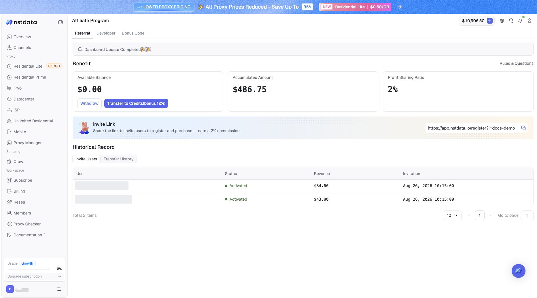Screen dimensions: 537x298
Task: Switch to the Bonus Code tab
Action: coord(133,33)
